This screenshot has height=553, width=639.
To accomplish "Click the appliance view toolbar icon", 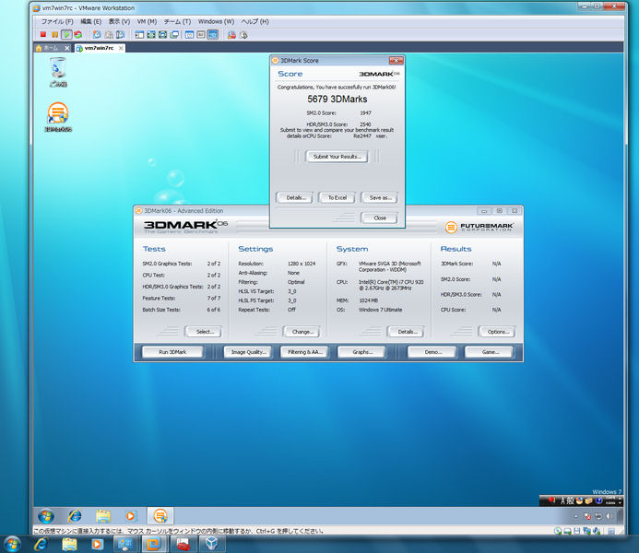I will coord(201,35).
